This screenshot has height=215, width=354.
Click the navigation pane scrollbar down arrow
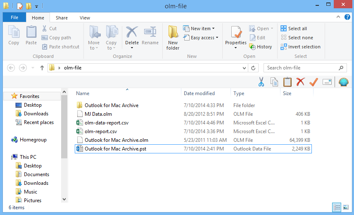click(64, 199)
